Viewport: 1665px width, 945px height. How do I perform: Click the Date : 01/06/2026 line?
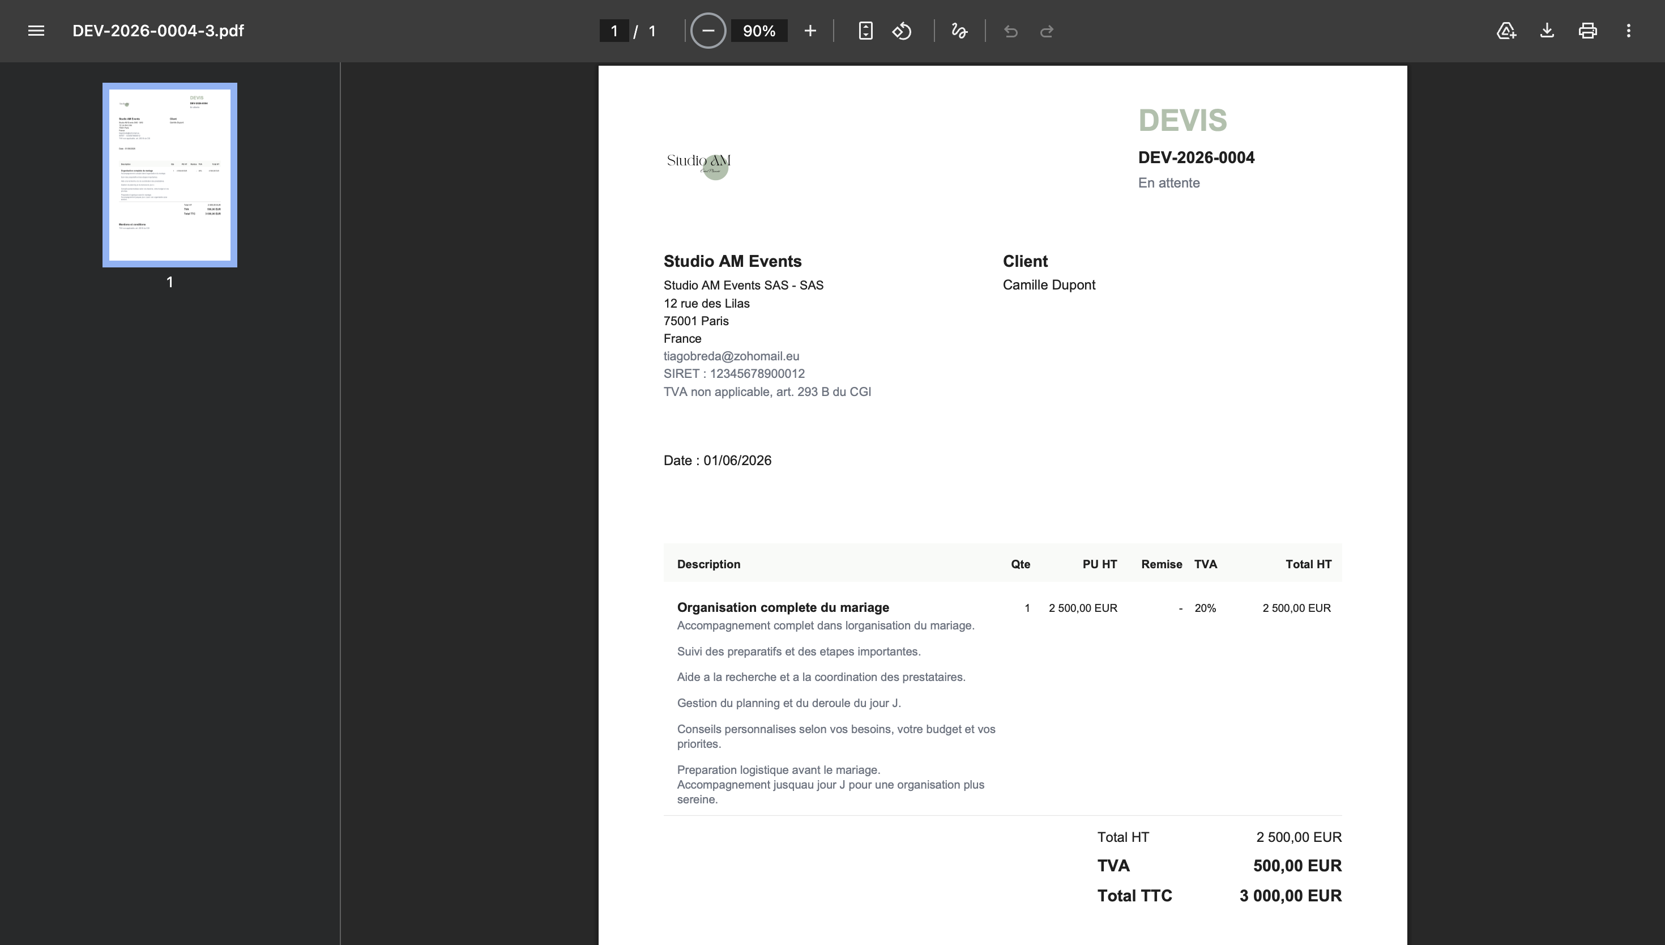718,460
